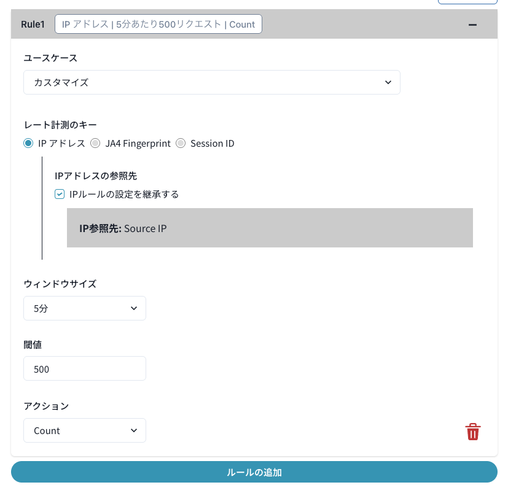The image size is (508, 493).
Task: Click the ユースケース field label
Action: coord(50,58)
